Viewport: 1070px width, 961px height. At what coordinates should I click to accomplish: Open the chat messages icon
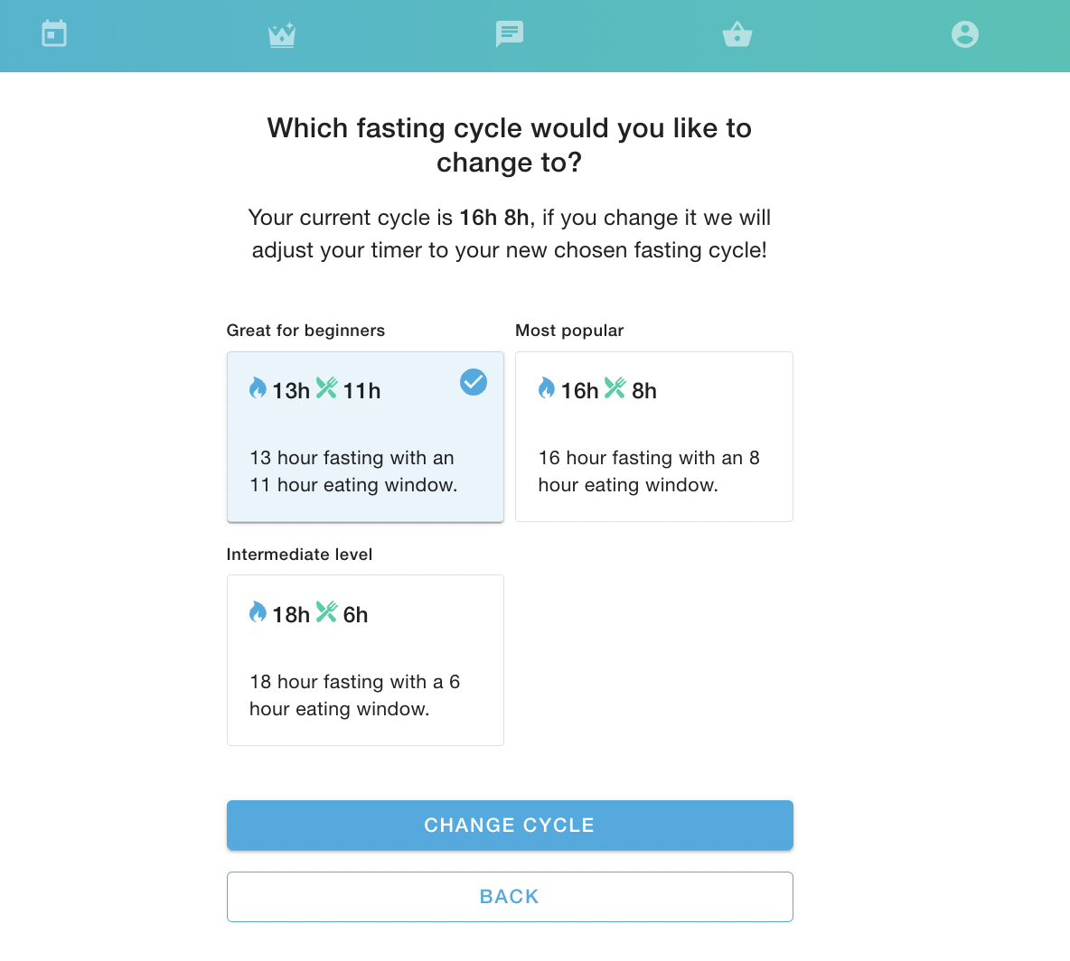pos(510,34)
